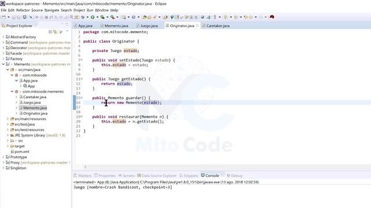Expand the JRE System Library node
This screenshot has height=208, width=371.
pos(8,135)
